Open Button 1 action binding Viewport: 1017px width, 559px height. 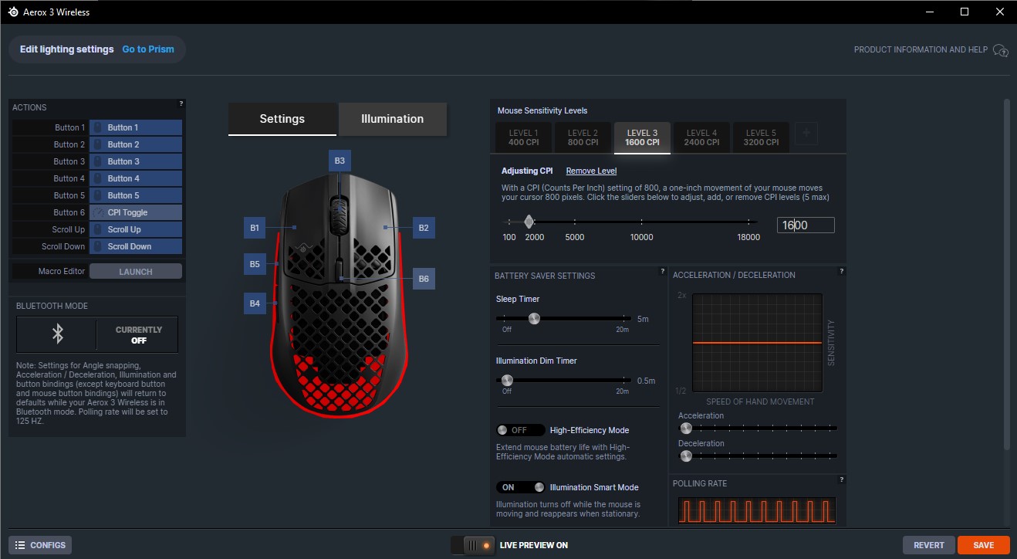click(x=136, y=127)
